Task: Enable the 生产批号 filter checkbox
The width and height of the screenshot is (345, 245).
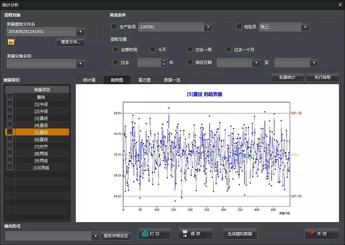Action: (114, 27)
